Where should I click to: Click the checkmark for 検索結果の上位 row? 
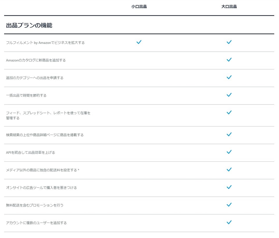(229, 134)
